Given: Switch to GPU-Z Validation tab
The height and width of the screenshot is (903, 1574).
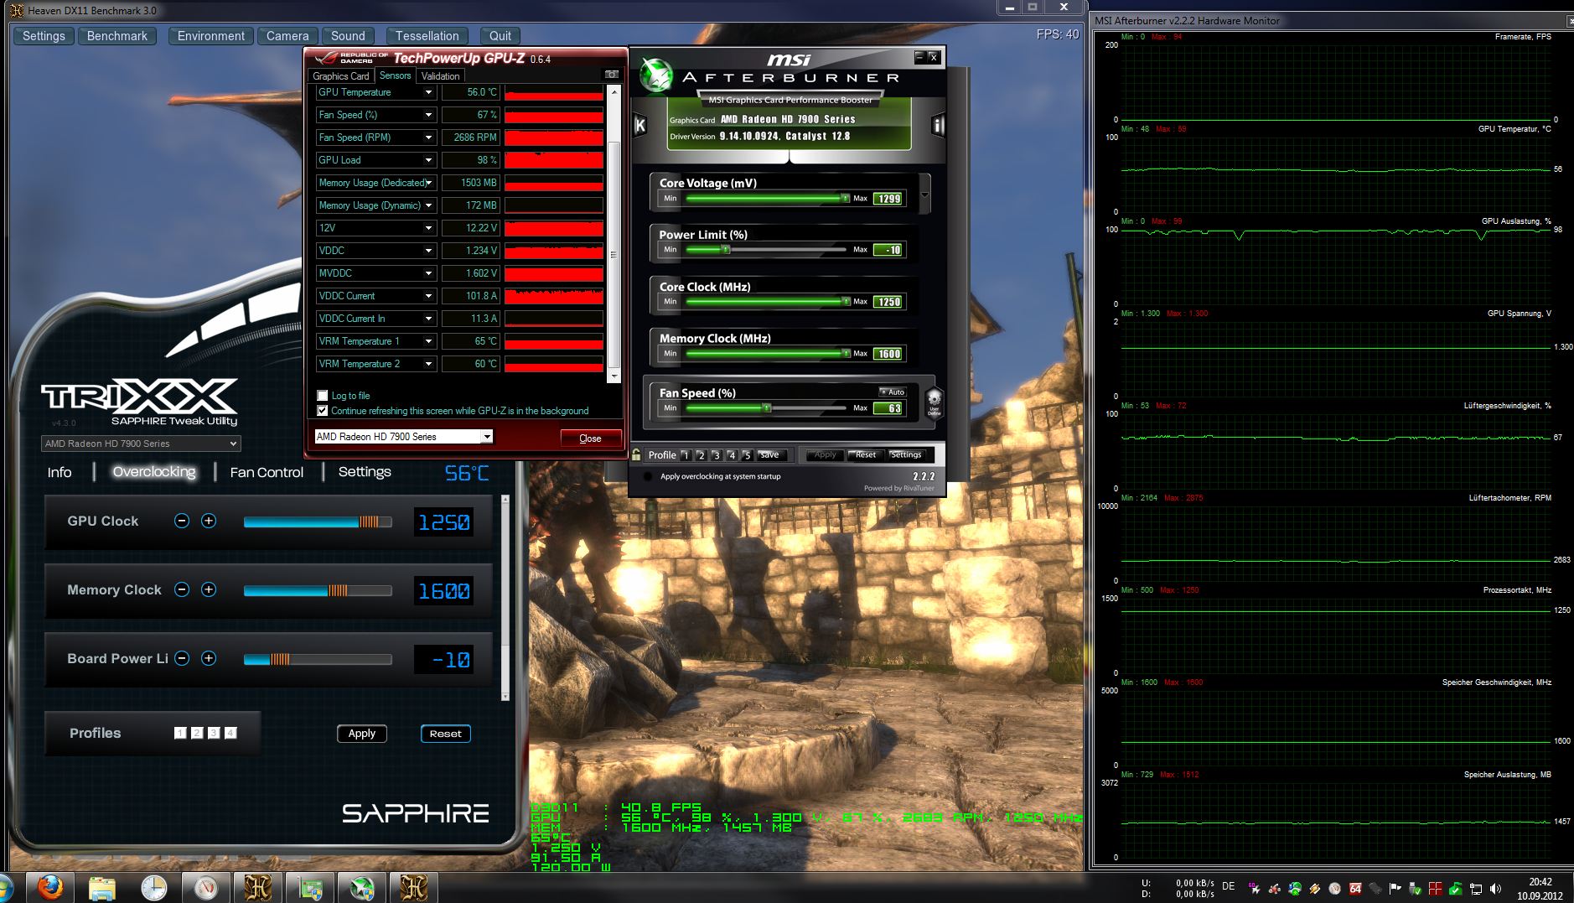Looking at the screenshot, I should pos(440,75).
